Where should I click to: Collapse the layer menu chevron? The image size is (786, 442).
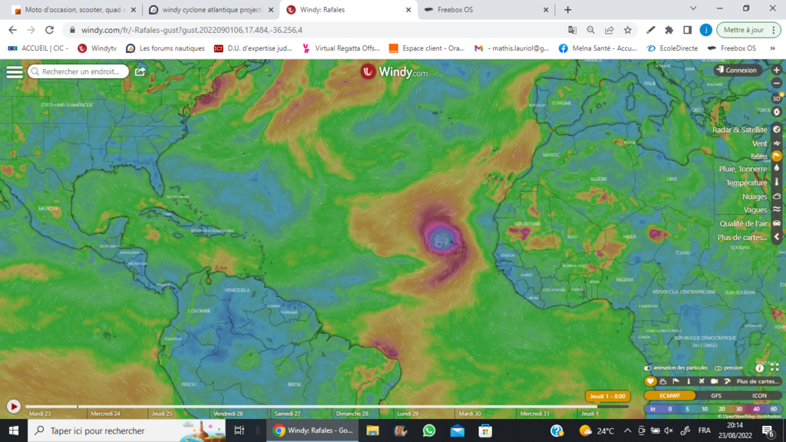(x=777, y=237)
